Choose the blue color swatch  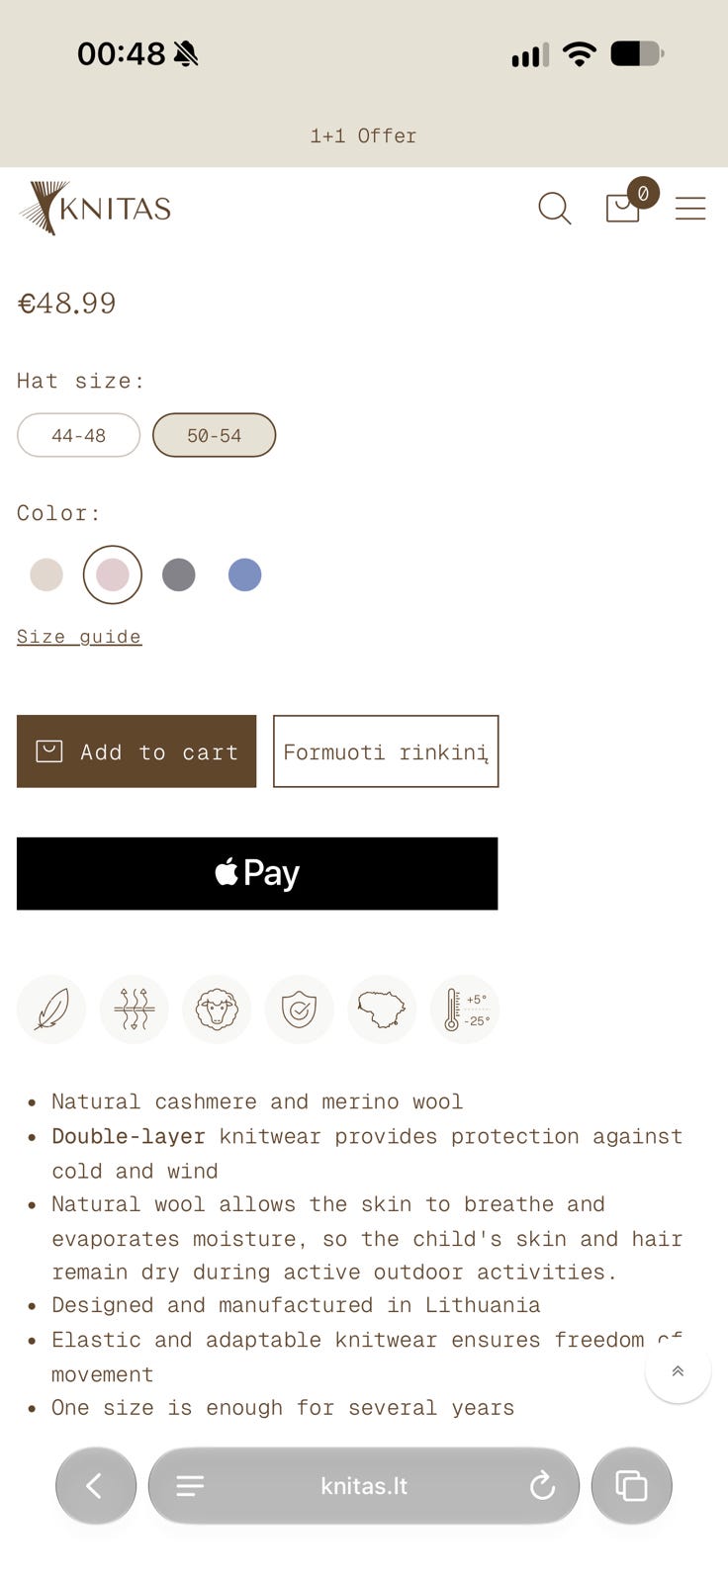click(x=244, y=574)
